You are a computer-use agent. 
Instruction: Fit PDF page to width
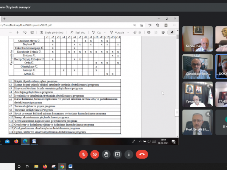tap(32, 32)
